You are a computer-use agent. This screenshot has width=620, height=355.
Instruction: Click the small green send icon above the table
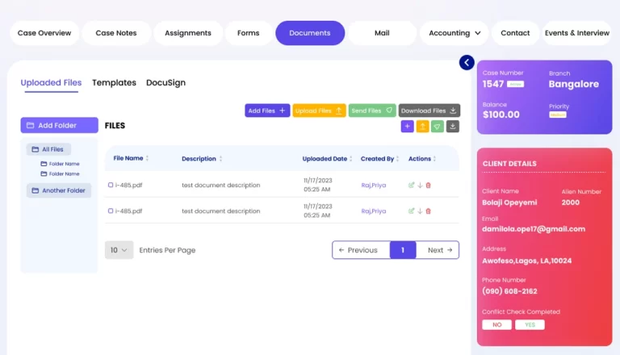pos(438,127)
